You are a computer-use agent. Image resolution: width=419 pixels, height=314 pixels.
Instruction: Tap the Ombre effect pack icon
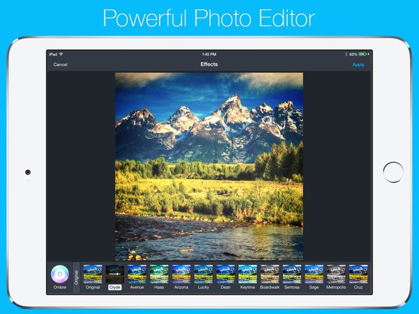point(60,274)
